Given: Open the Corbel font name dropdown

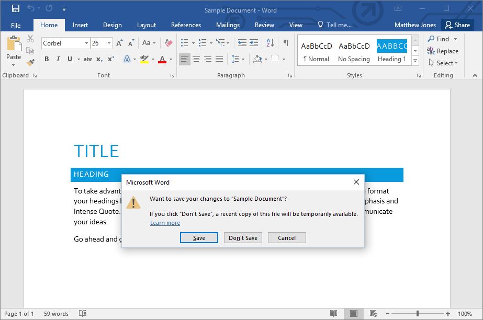Looking at the screenshot, I should [x=86, y=43].
